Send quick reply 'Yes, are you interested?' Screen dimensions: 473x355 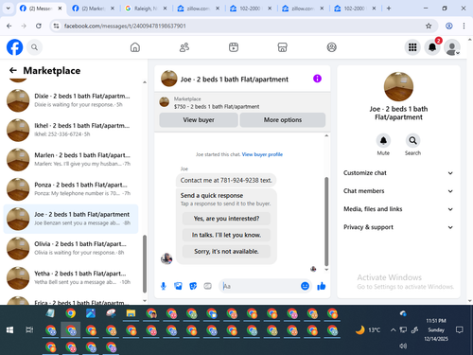pos(226,219)
